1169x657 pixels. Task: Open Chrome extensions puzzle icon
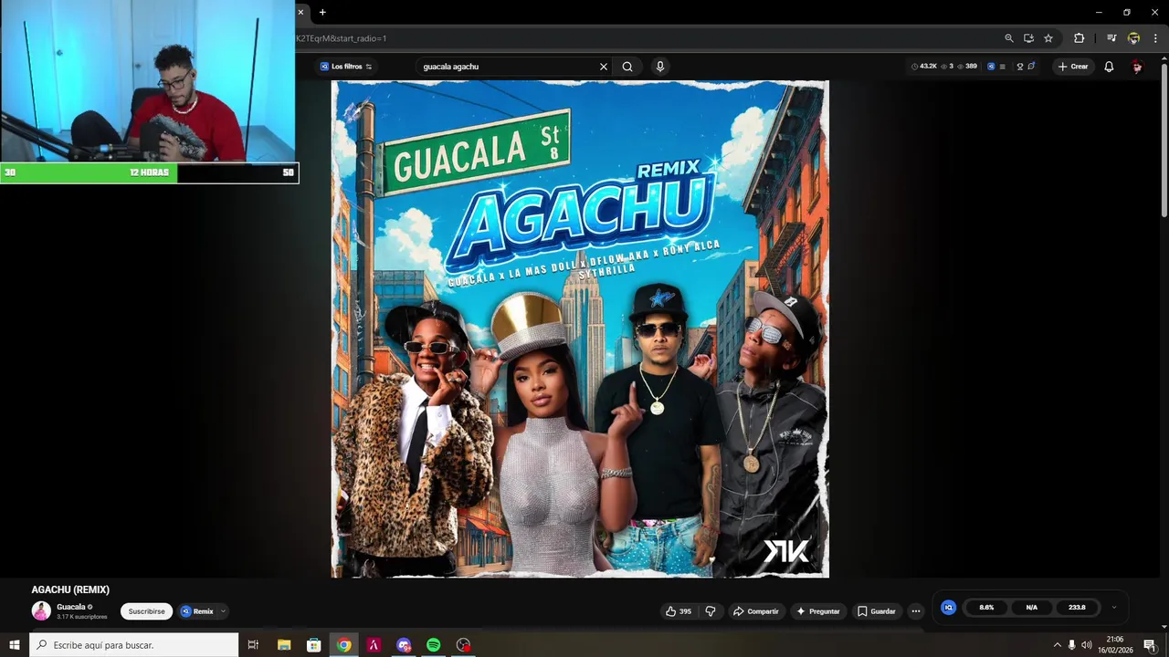[x=1079, y=38]
